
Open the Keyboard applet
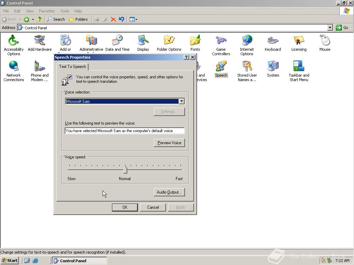coord(273,43)
